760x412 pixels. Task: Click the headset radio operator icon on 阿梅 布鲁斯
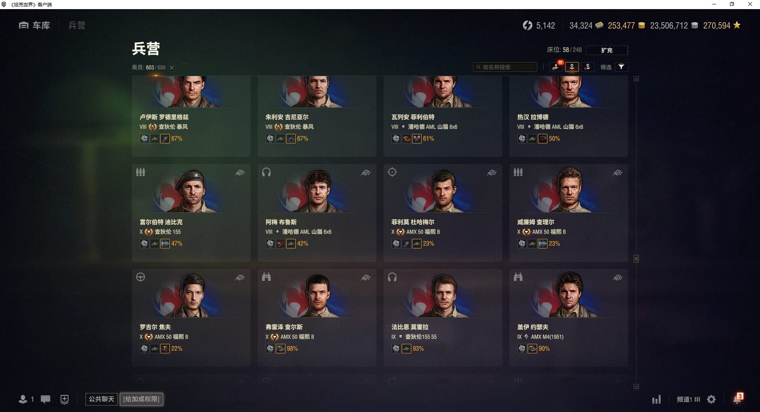(x=266, y=172)
